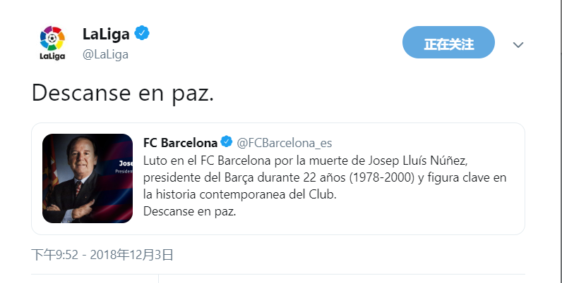Click LaLiga's blue verified badge
The width and height of the screenshot is (562, 283).
[142, 33]
